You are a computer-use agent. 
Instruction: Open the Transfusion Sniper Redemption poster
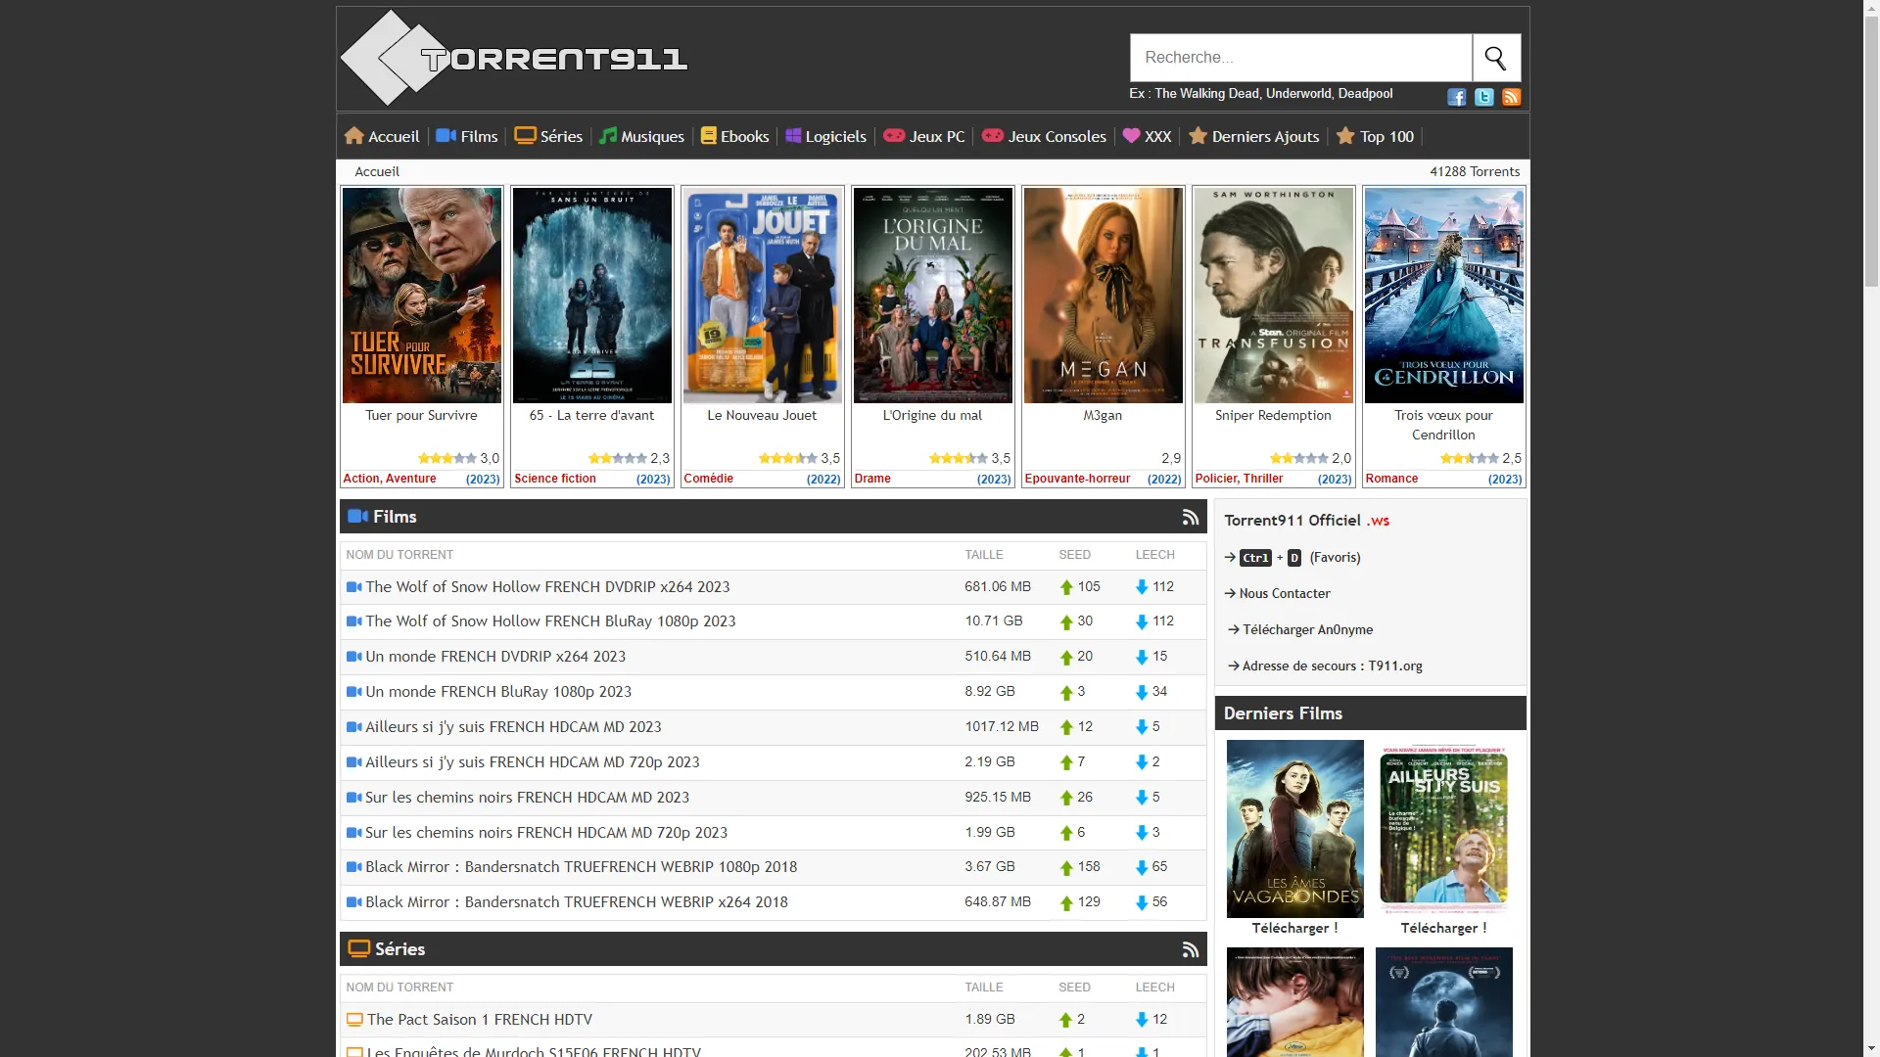coord(1274,296)
